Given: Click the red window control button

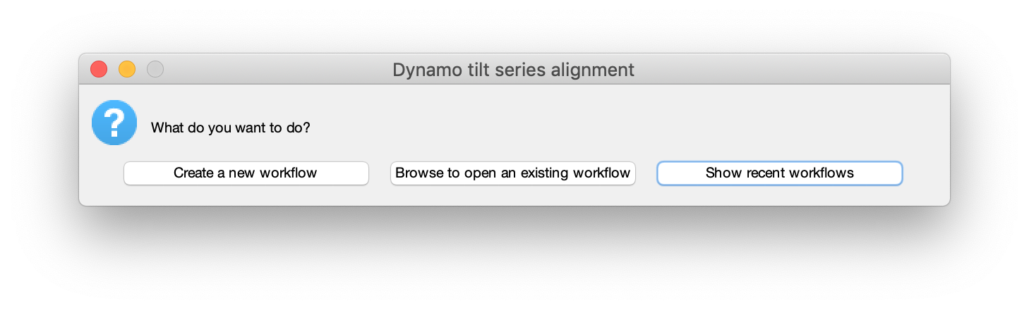Looking at the screenshot, I should pyautogui.click(x=99, y=69).
